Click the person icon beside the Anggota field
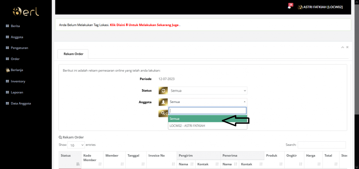 [x=163, y=102]
